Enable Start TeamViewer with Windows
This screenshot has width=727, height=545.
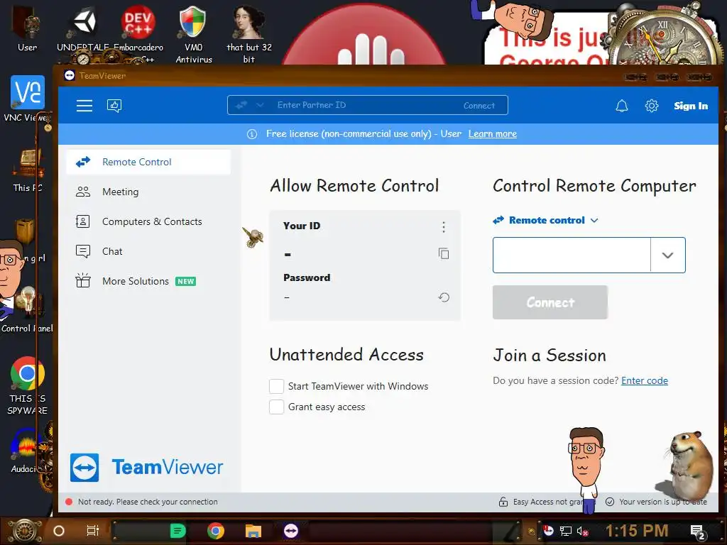tap(276, 386)
